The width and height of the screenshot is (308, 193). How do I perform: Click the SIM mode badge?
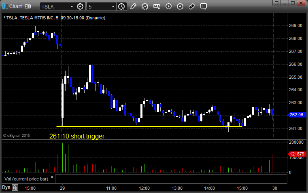(28, 6)
